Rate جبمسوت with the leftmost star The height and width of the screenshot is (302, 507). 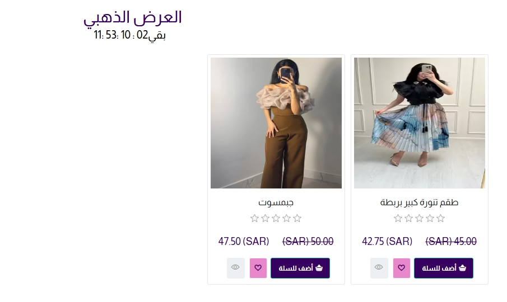(x=255, y=218)
